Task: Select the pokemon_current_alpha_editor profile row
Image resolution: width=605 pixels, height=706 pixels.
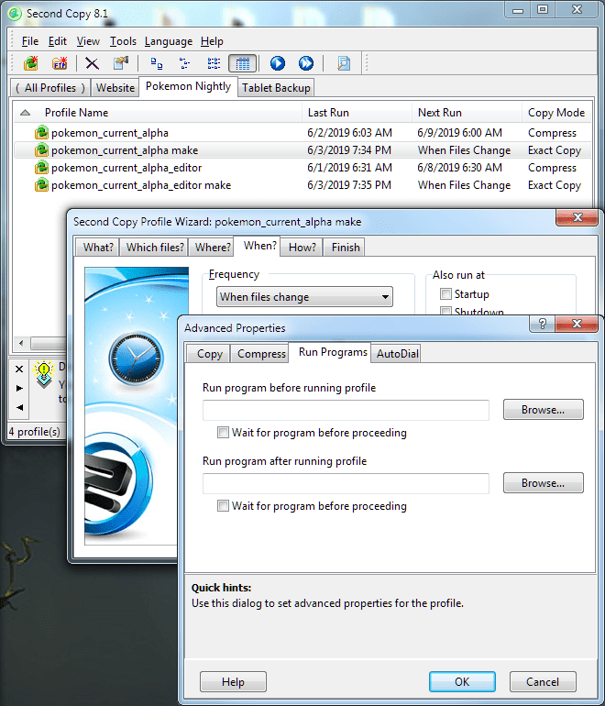Action: tap(126, 168)
